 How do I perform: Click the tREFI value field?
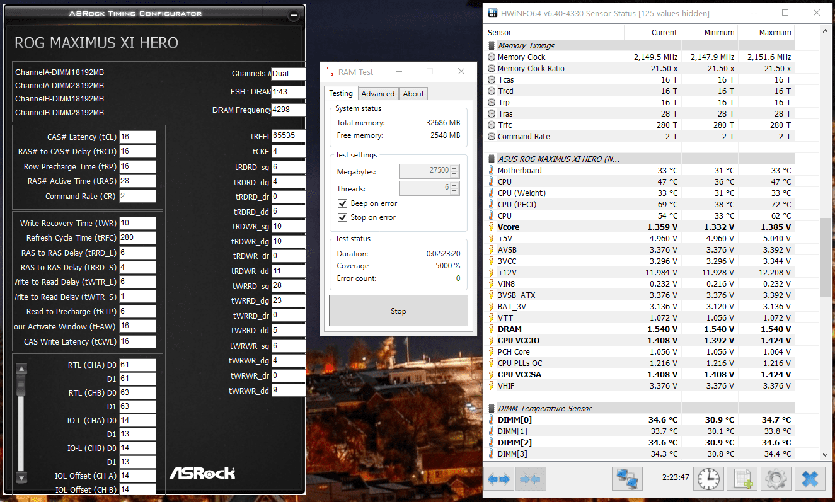288,136
